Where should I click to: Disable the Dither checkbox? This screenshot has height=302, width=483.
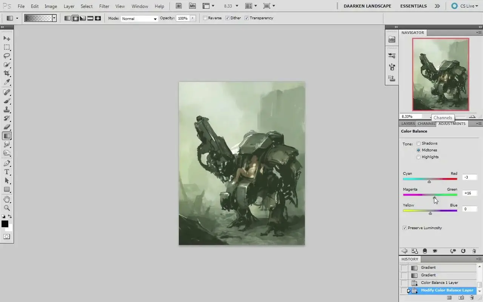[x=228, y=18]
